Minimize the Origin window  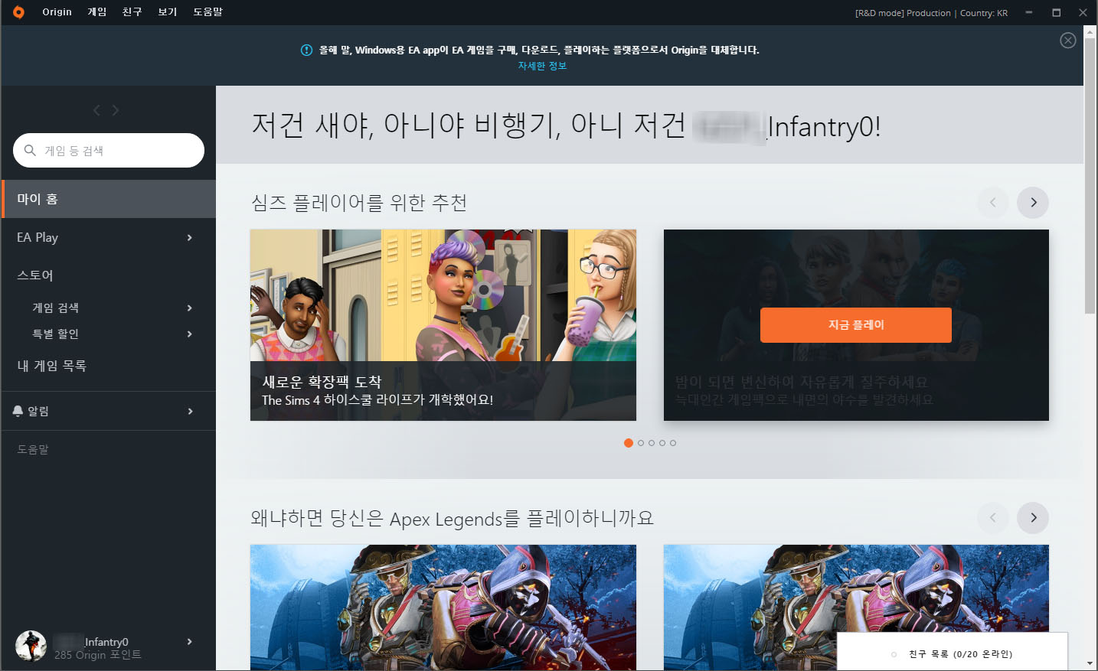tap(1029, 12)
